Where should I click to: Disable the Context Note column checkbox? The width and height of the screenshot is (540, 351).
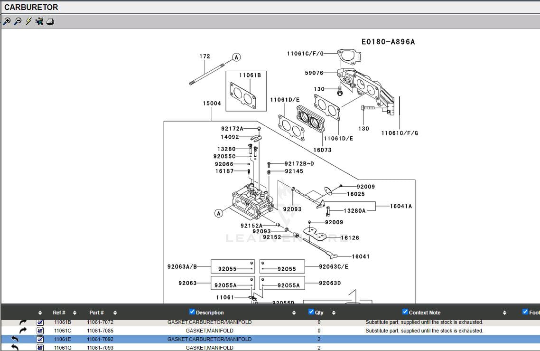pos(405,312)
